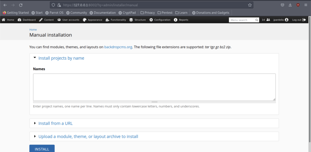Open the Configuration gear icon menu
Viewport: 311px width, 152px height.
151,20
